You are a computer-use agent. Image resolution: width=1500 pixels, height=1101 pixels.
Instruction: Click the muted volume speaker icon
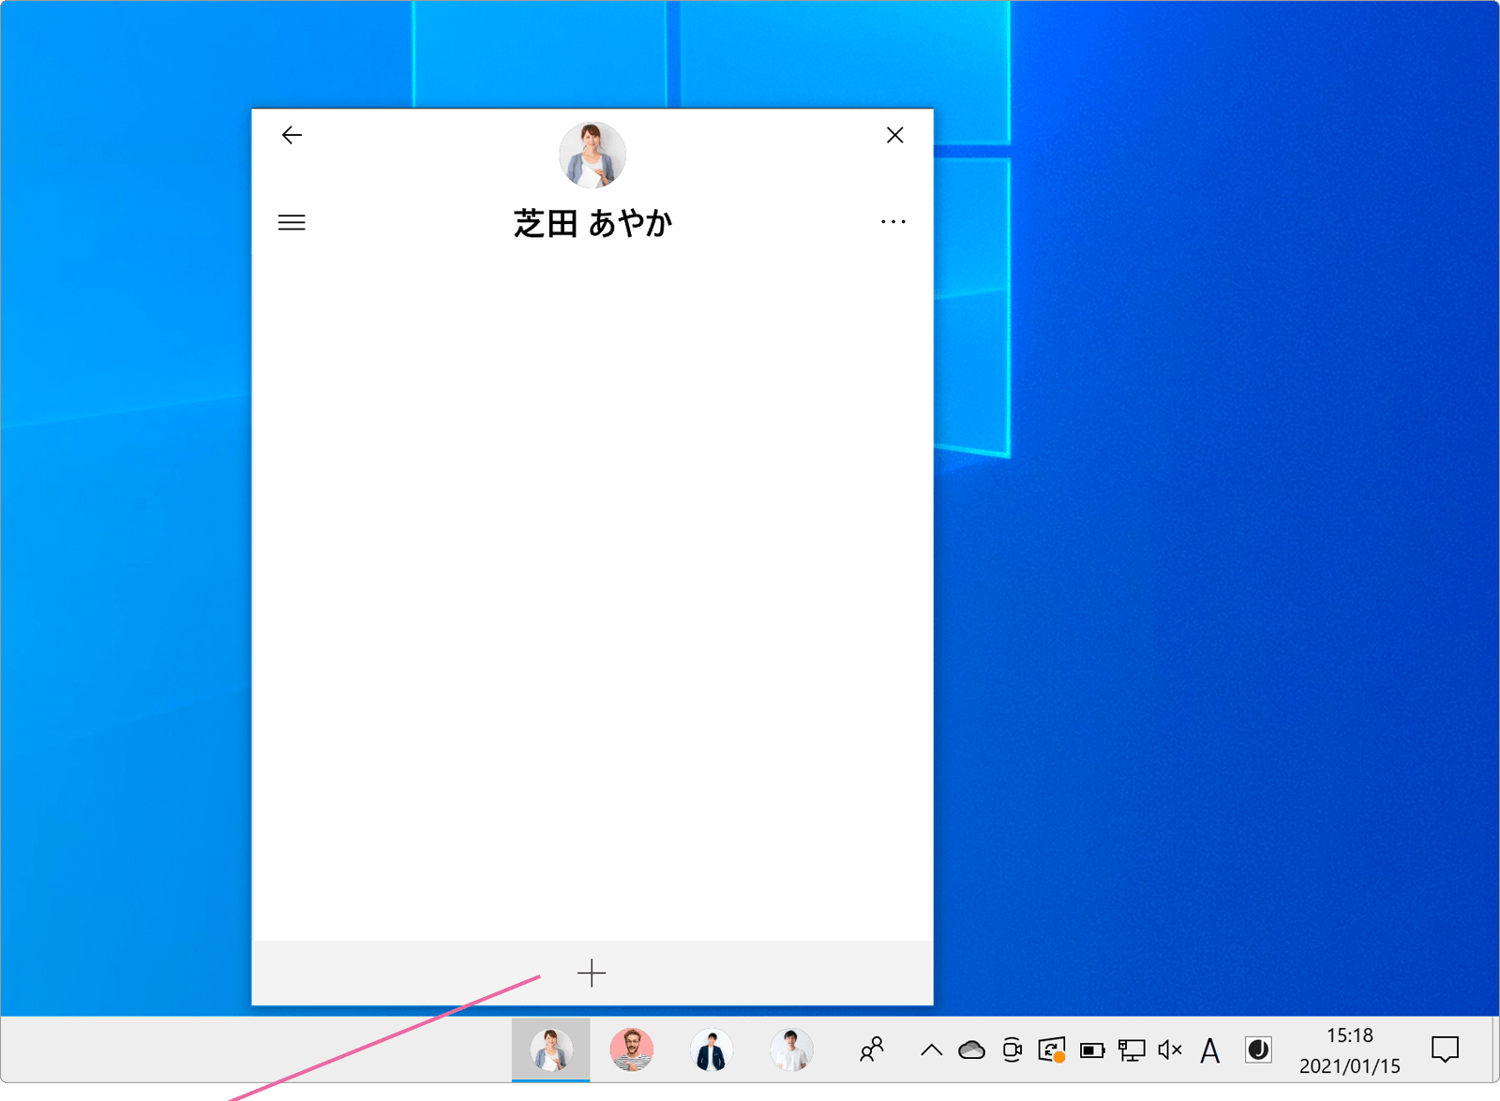click(1170, 1050)
